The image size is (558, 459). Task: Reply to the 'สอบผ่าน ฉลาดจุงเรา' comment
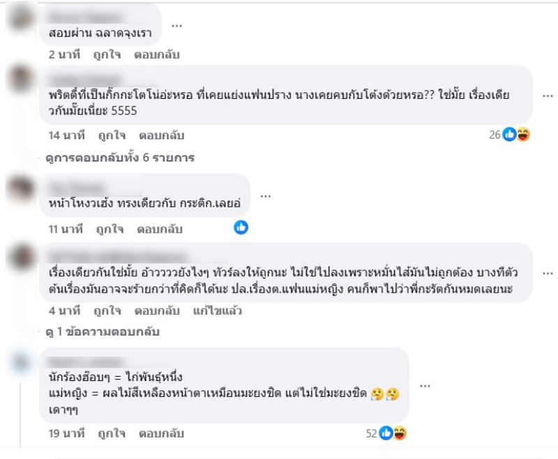[x=158, y=55]
